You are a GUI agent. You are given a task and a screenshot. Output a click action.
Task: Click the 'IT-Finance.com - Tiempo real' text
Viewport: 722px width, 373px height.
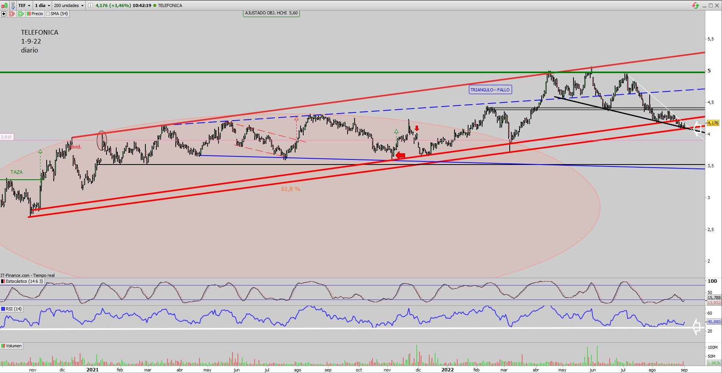pos(28,275)
